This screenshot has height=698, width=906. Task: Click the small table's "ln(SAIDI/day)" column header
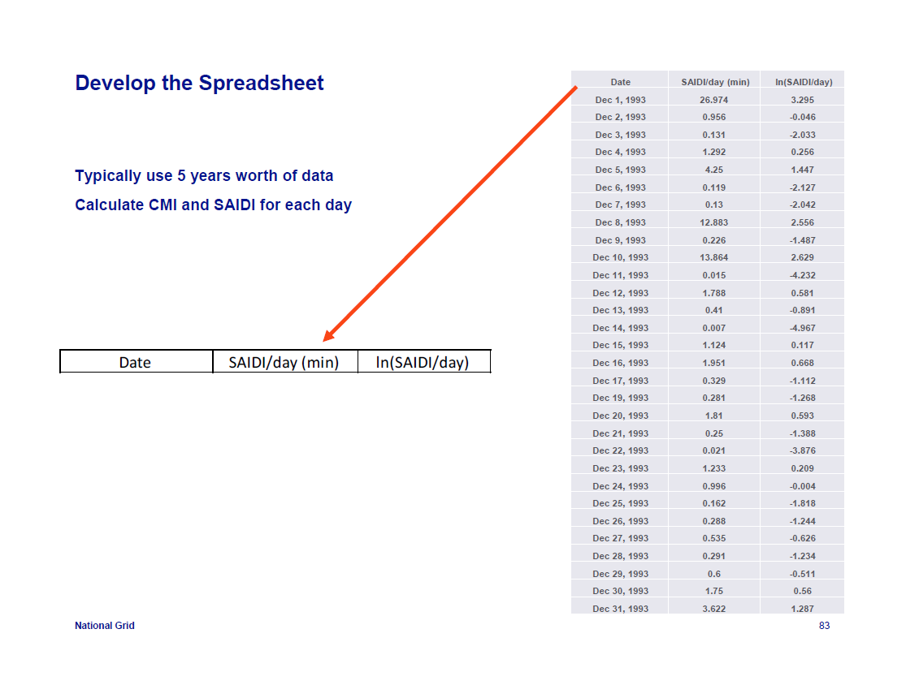803,82
